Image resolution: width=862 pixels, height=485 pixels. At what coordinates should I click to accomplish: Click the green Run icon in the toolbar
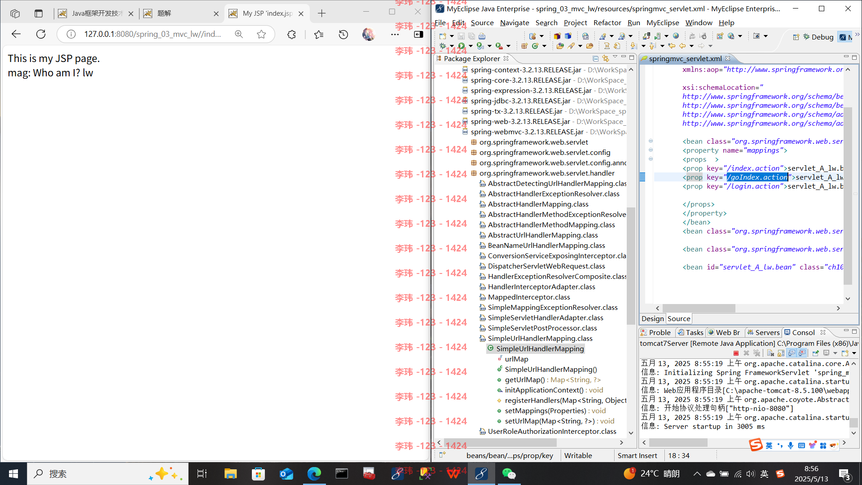(462, 46)
